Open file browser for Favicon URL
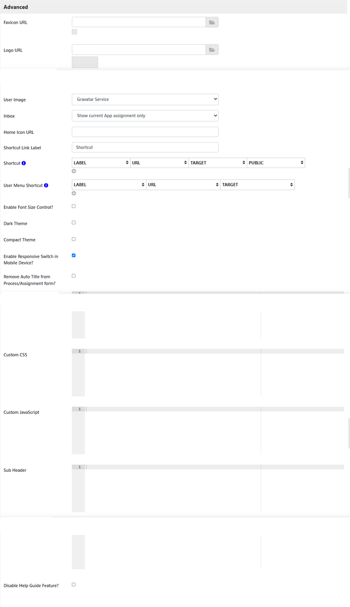The width and height of the screenshot is (350, 607). coord(212,22)
